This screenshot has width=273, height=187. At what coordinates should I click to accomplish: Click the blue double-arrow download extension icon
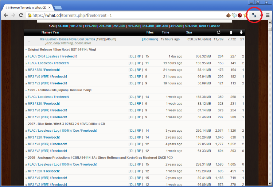(x=254, y=15)
